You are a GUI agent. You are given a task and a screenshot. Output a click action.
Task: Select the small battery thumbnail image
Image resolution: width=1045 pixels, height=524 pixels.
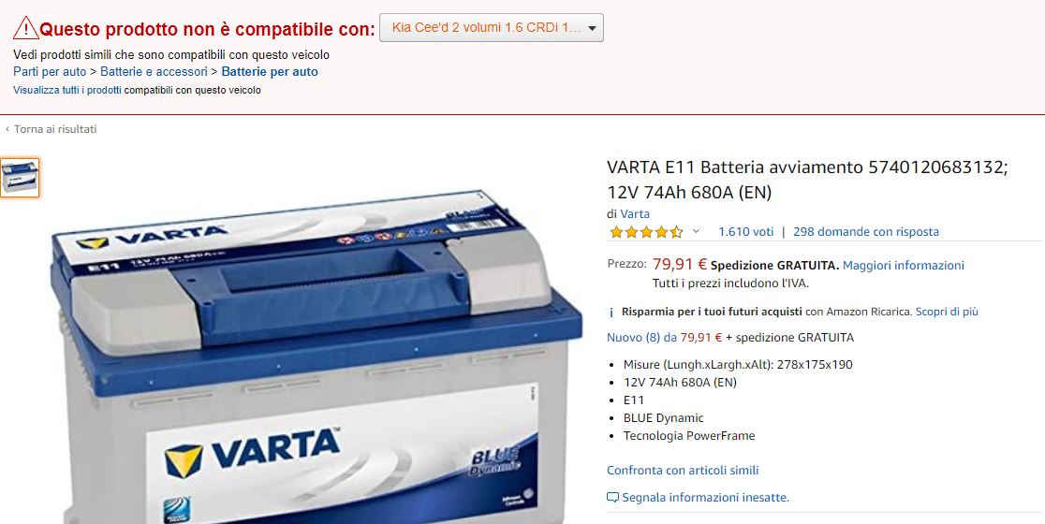pyautogui.click(x=20, y=178)
